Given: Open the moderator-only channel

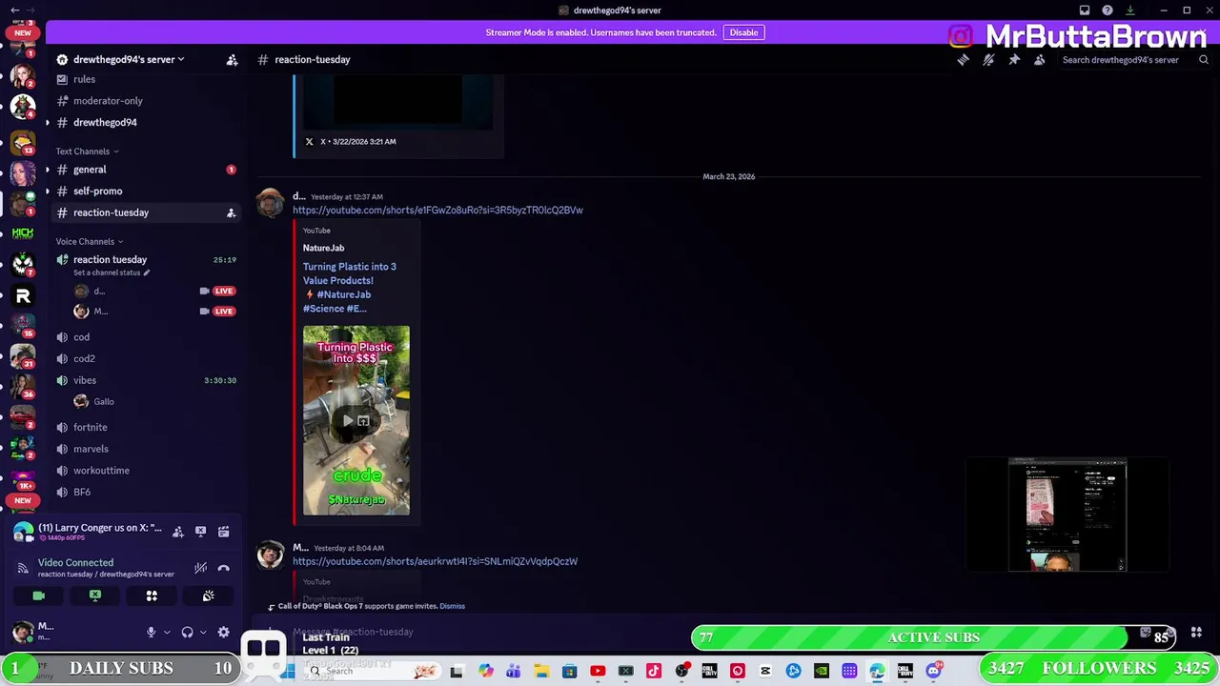Looking at the screenshot, I should [x=108, y=101].
